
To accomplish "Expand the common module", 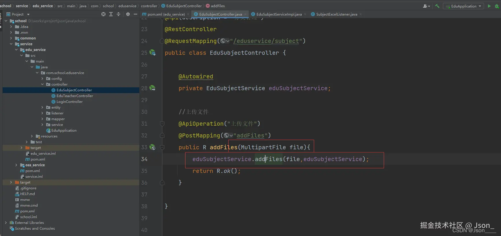I will [x=11, y=38].
